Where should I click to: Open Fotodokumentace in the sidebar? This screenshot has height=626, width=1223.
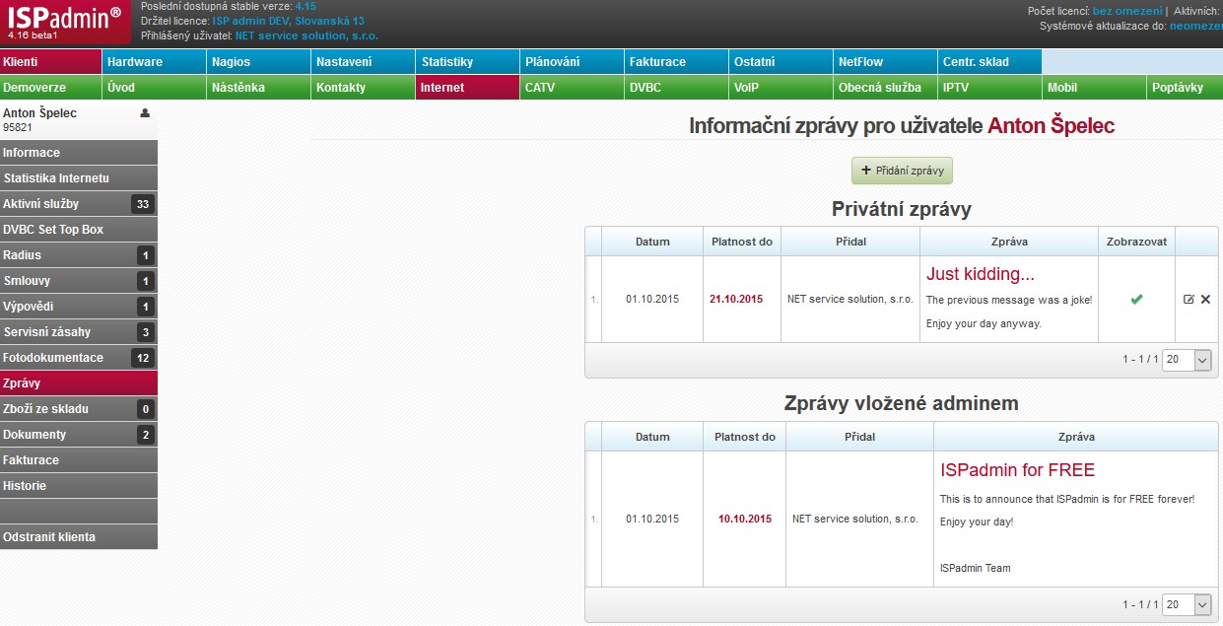tap(79, 358)
